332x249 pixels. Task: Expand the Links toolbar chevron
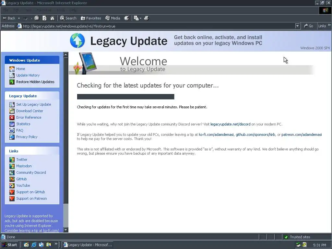pyautogui.click(x=329, y=25)
